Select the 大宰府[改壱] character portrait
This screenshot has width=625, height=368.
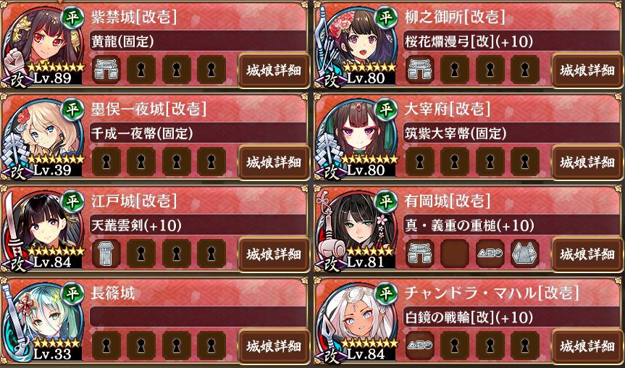pyautogui.click(x=356, y=138)
